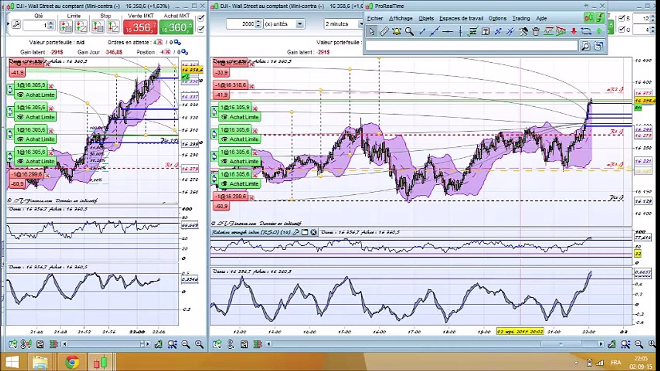The image size is (660, 371).
Task: Toggle top checkbox beside Achat MKT
Action: point(200,19)
